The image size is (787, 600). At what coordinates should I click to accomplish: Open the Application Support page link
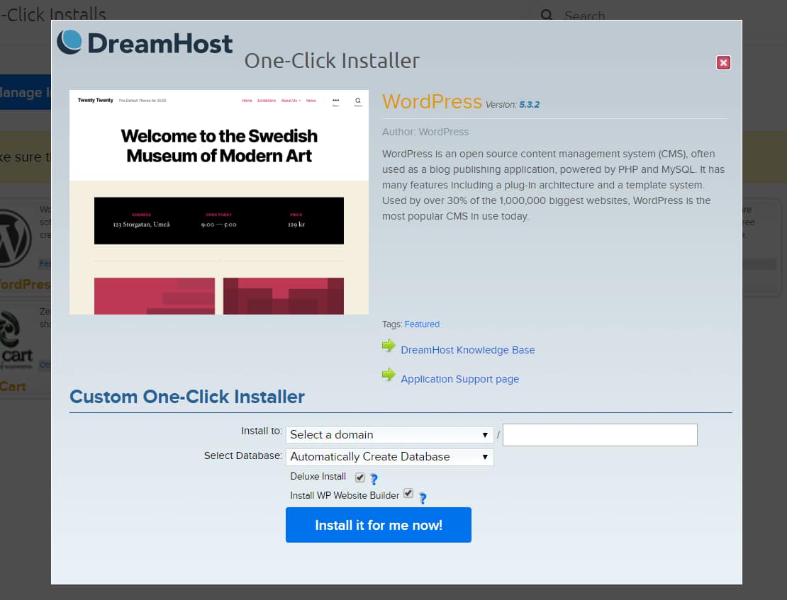click(459, 379)
